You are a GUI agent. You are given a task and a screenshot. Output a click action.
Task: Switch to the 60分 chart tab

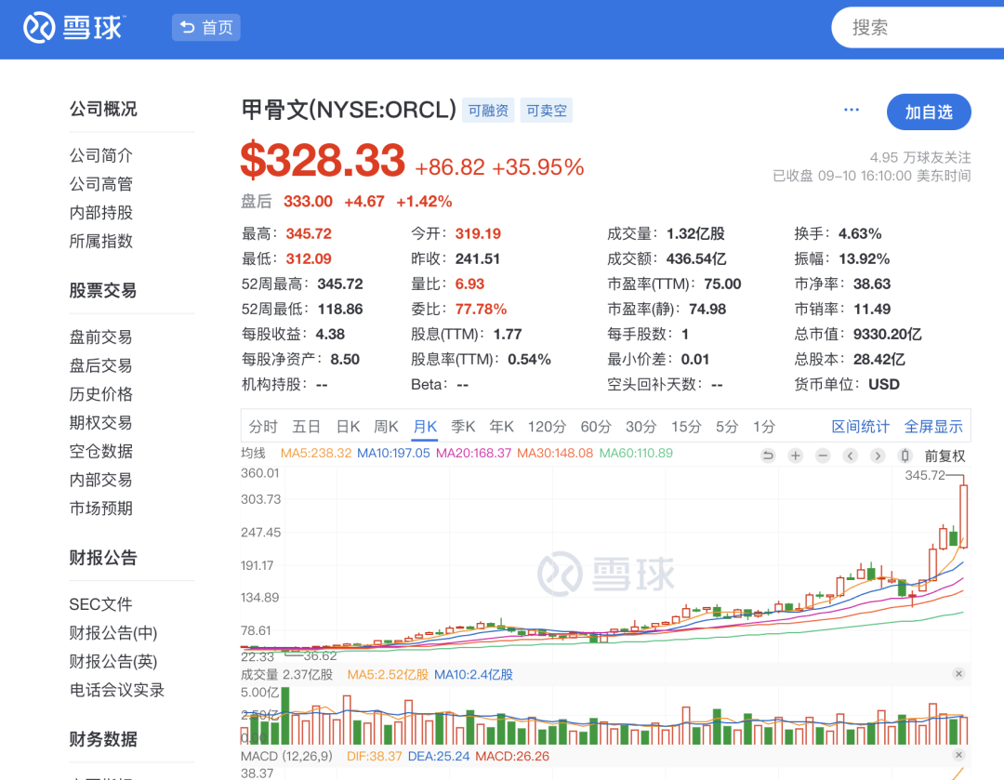coord(596,427)
